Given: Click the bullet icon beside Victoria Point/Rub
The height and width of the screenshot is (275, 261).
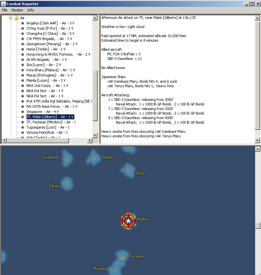Looking at the screenshot, I should coord(22,132).
